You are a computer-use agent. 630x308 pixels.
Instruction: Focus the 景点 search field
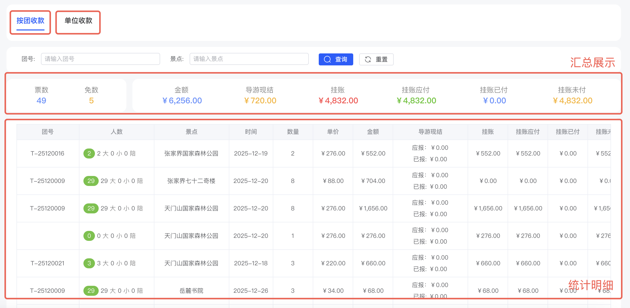pos(249,59)
